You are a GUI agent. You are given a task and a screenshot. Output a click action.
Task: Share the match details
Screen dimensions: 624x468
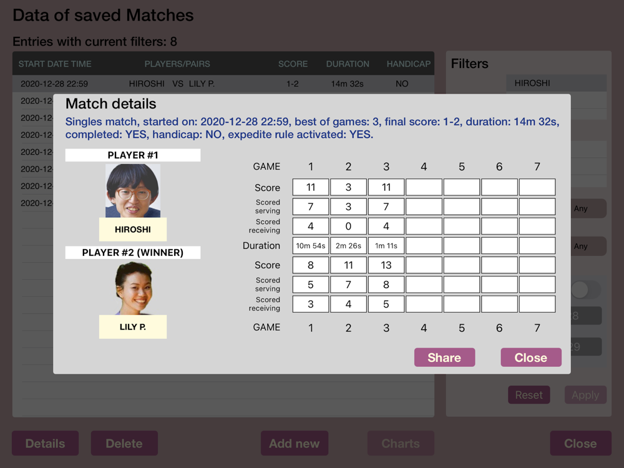pyautogui.click(x=444, y=358)
